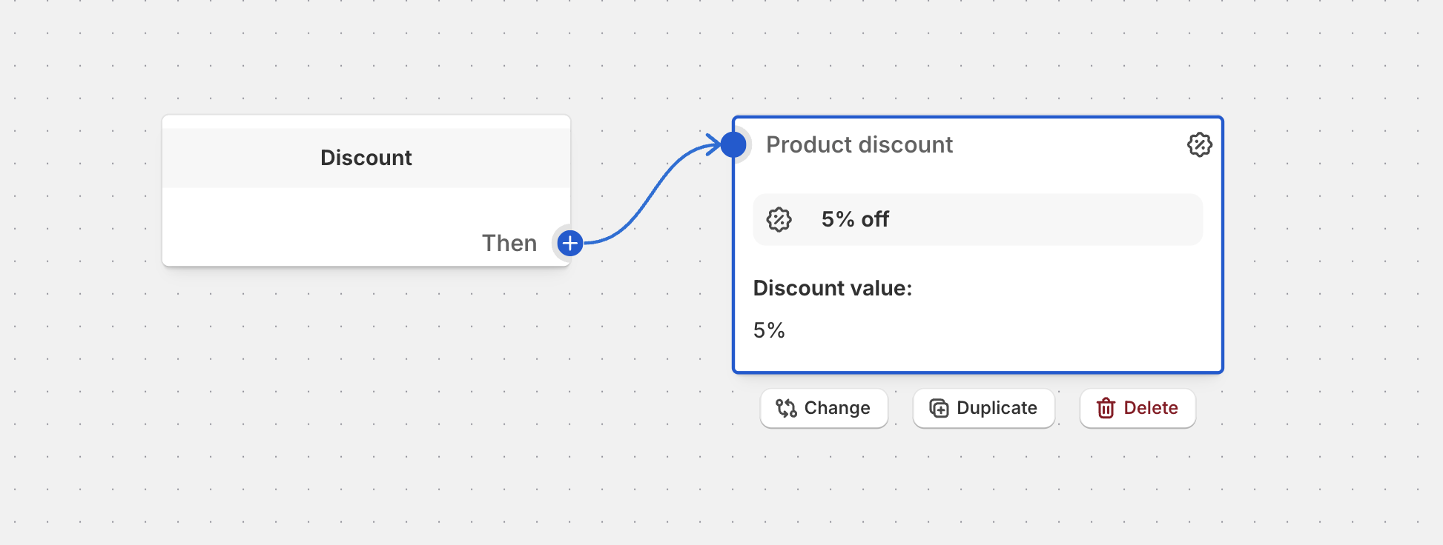Viewport: 1443px width, 545px height.
Task: Select the 5% off summary row
Action: point(977,219)
